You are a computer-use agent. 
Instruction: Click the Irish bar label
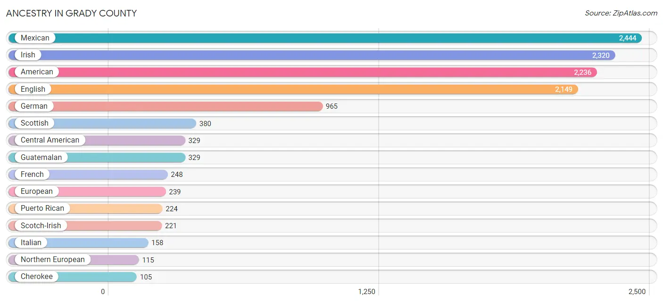(x=28, y=55)
